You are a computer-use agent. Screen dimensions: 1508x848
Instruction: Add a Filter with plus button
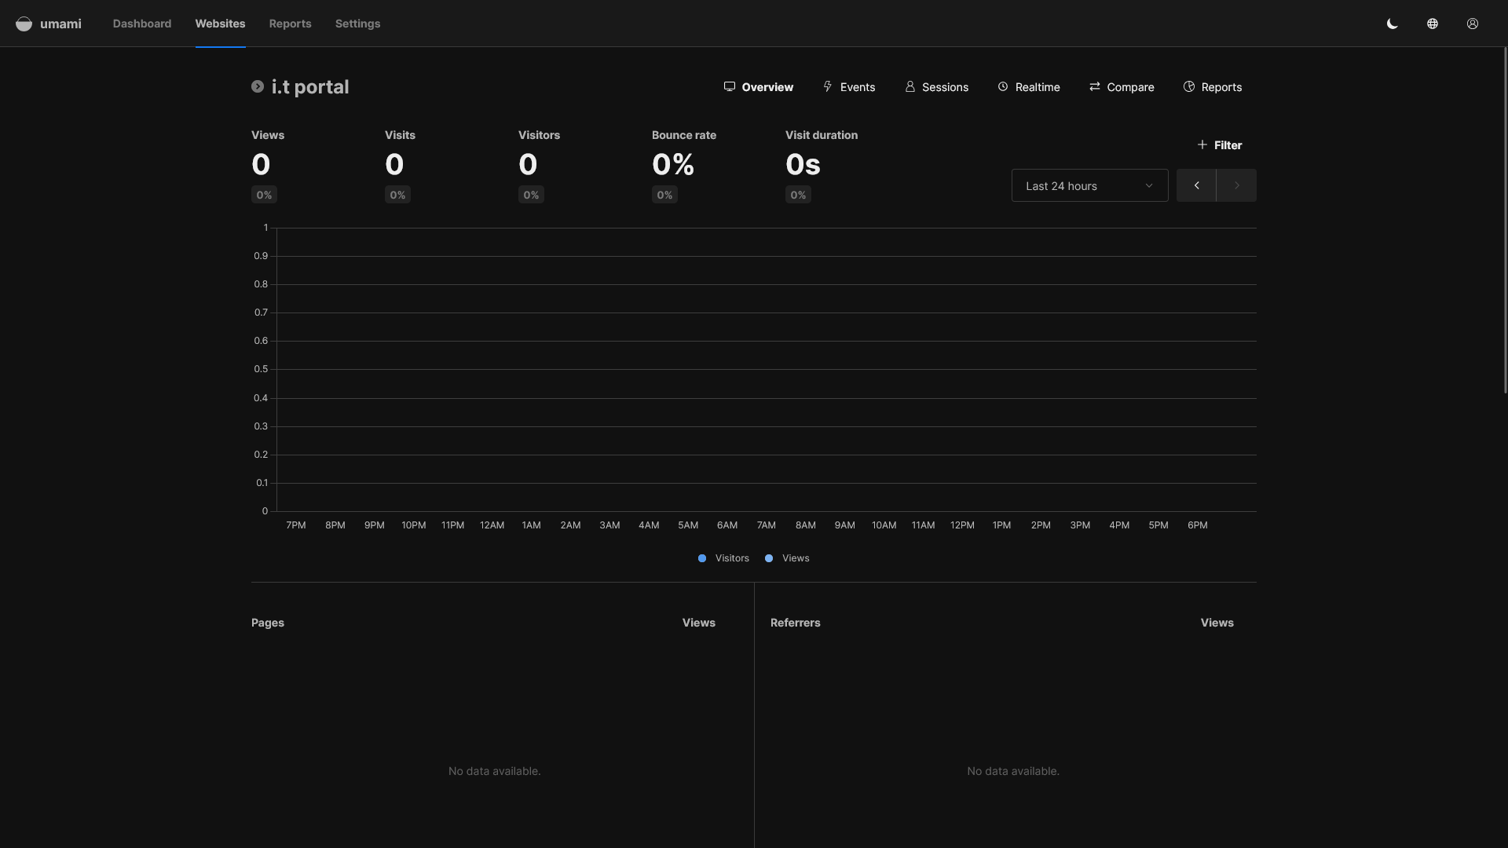click(1220, 145)
